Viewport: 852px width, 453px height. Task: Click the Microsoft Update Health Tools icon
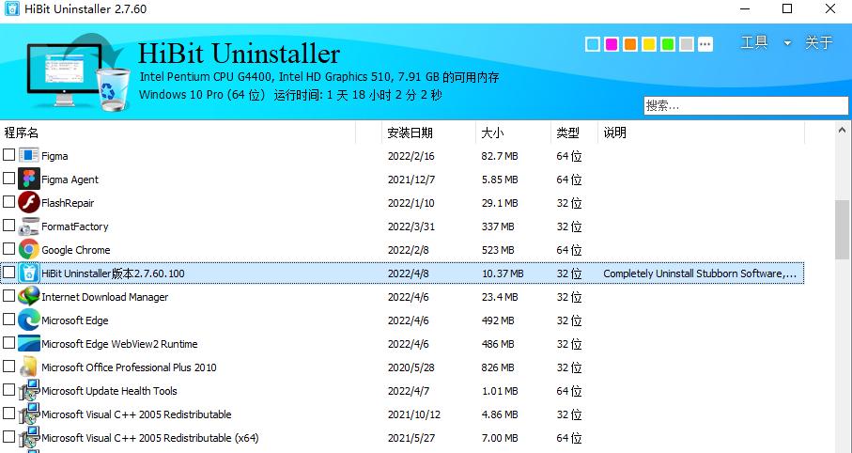click(29, 390)
